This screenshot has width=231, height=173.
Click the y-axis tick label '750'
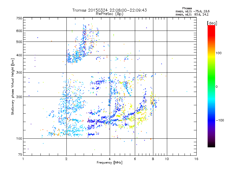(19, 18)
